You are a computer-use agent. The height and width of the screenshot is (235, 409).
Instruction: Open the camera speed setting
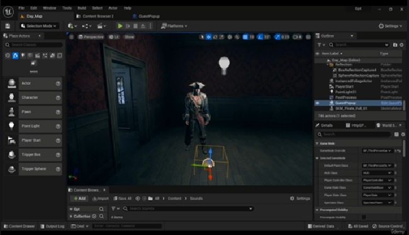coord(297,37)
